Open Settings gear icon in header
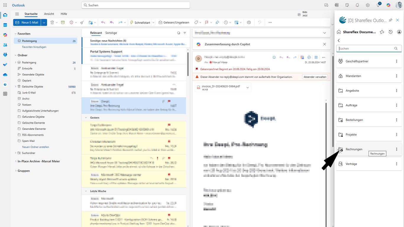The height and width of the screenshot is (227, 404). coord(368,5)
